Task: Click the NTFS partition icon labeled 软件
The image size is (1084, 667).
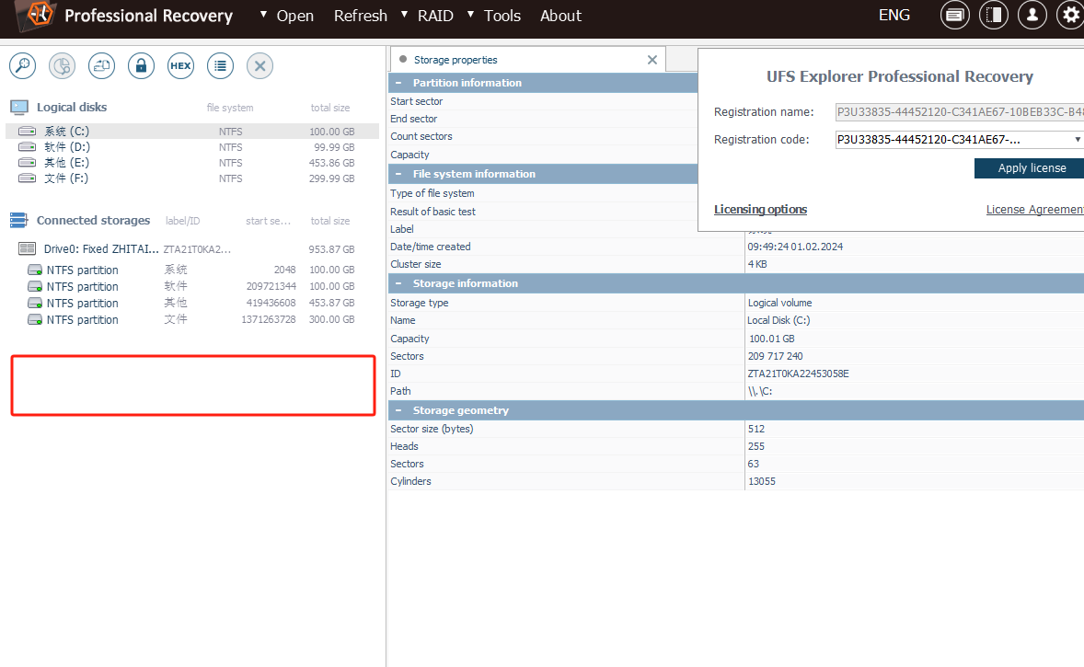Action: coord(35,286)
